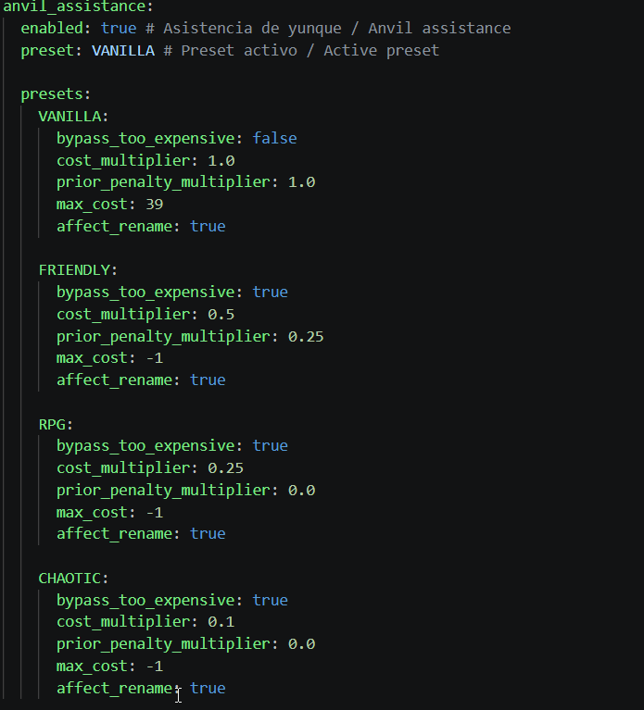Click VANILLA prior_penalty_multiplier value 1.0
The height and width of the screenshot is (710, 644).
click(x=301, y=182)
